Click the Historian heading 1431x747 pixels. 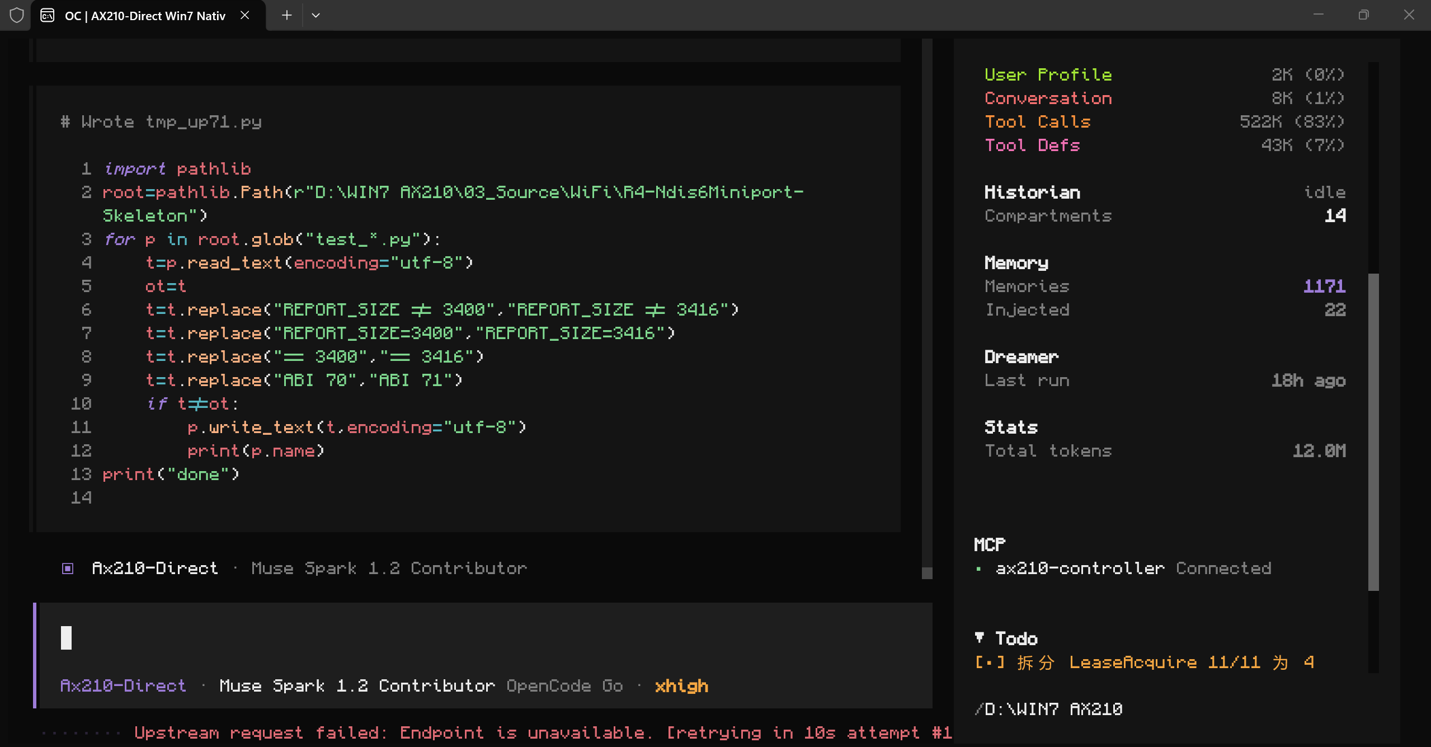(x=1032, y=192)
